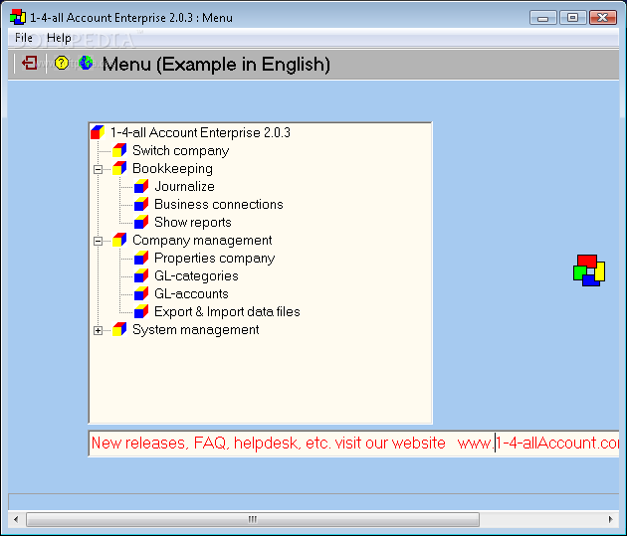Open the File menu
The width and height of the screenshot is (627, 536).
pyautogui.click(x=24, y=38)
